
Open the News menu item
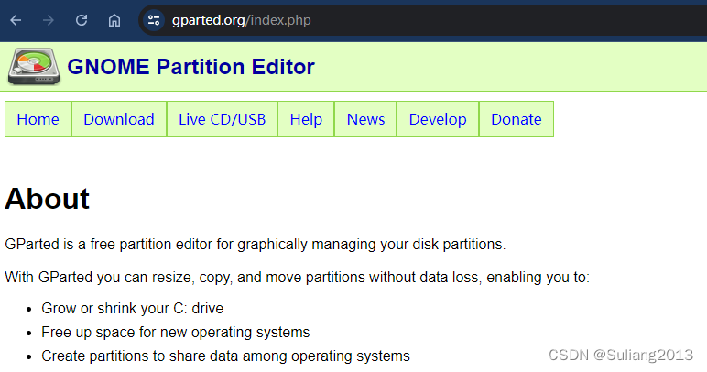click(x=365, y=119)
